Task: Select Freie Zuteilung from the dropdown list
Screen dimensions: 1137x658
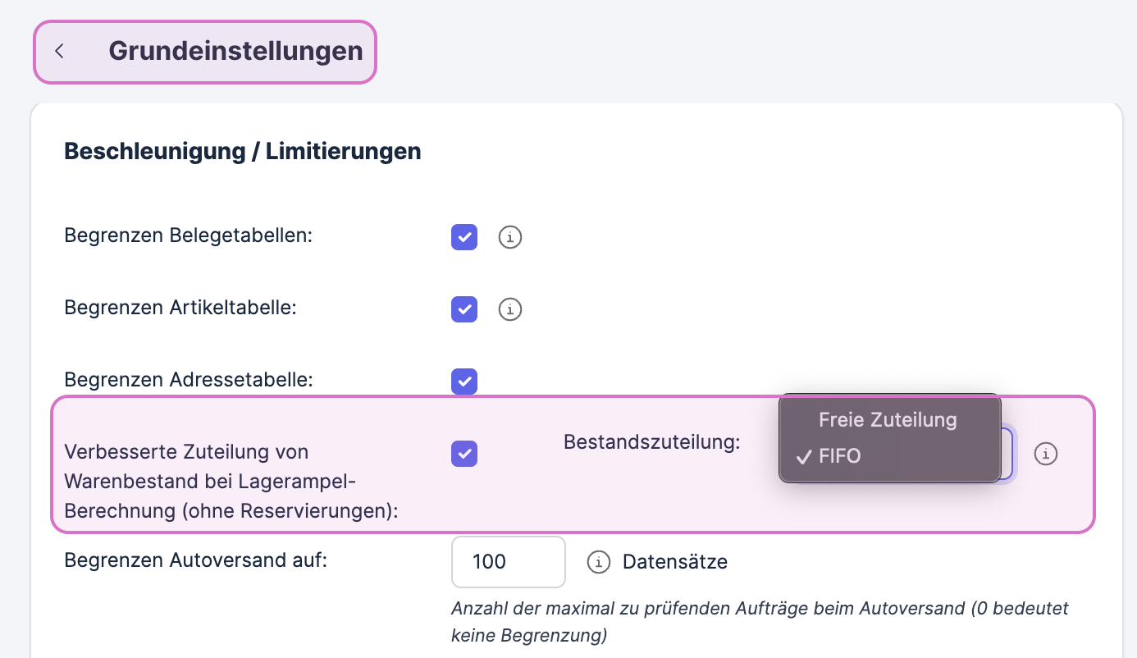Action: click(888, 420)
